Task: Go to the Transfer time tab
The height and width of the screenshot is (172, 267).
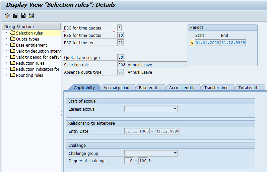Action: pos(216,88)
